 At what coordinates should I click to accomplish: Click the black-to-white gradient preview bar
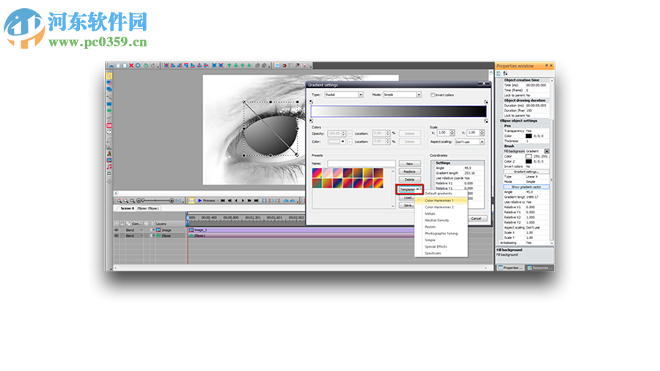pos(398,111)
